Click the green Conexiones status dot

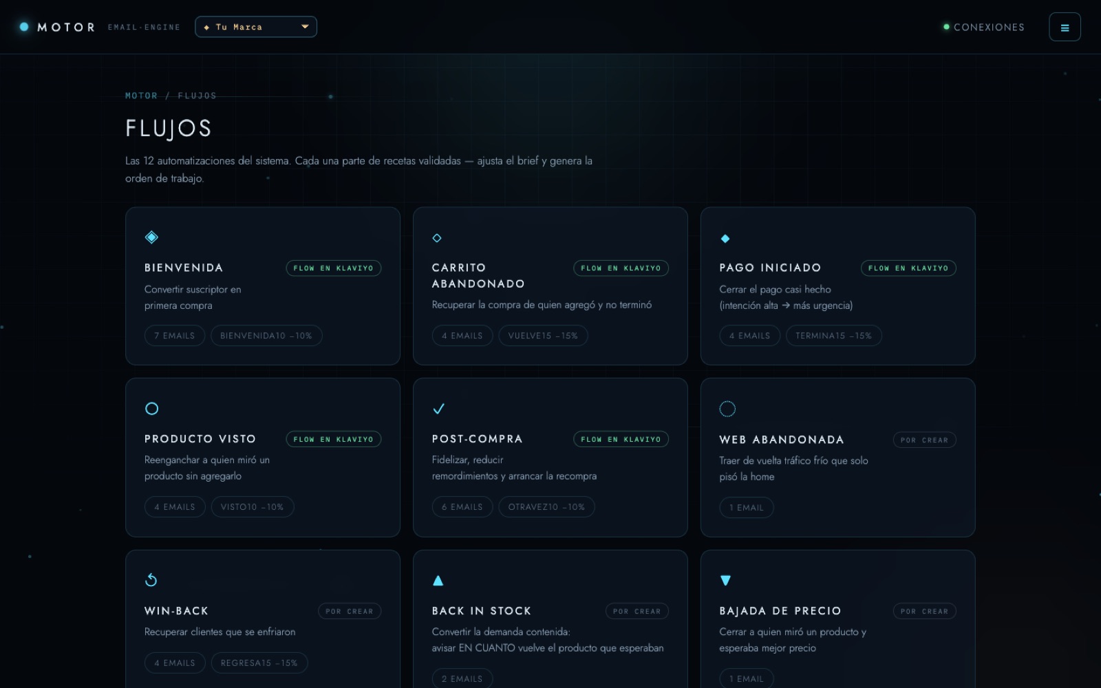946,27
